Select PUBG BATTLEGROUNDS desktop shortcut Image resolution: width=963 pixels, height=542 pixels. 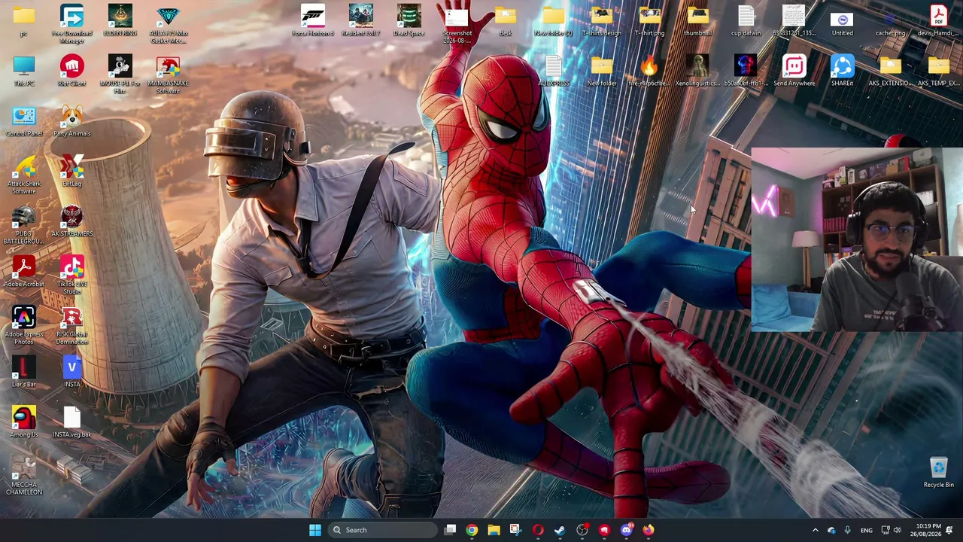coord(24,224)
